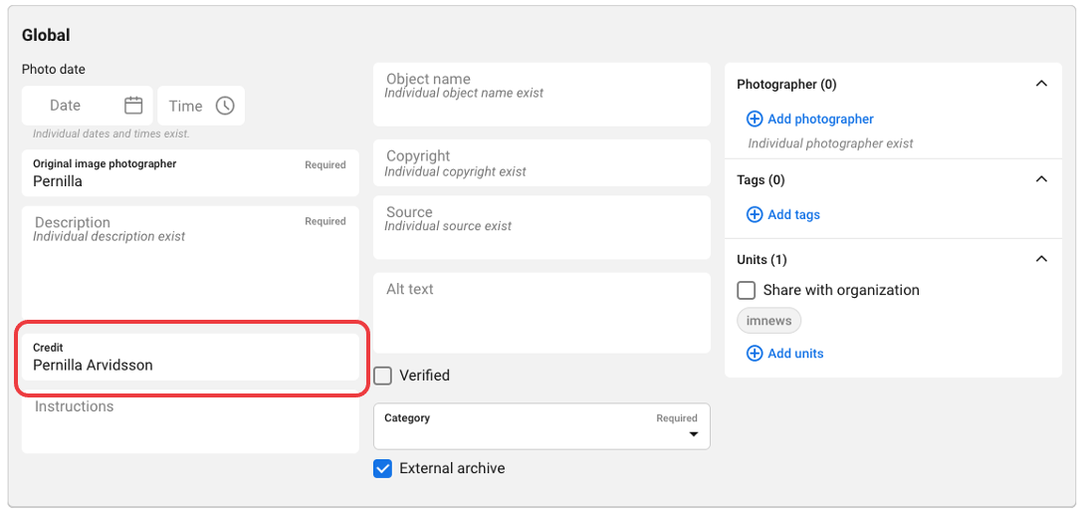1083x519 pixels.
Task: Collapse the Units (1) section
Action: click(x=1041, y=260)
